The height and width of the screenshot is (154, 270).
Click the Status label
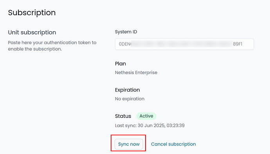(x=123, y=116)
